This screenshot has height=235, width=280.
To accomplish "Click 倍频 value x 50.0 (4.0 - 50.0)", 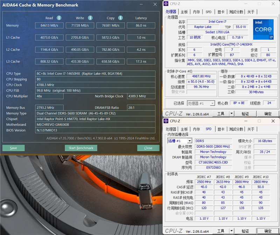I will point(201,81).
